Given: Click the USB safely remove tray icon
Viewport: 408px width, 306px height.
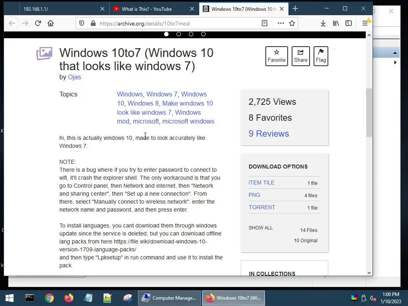Looking at the screenshot, I should [364, 298].
